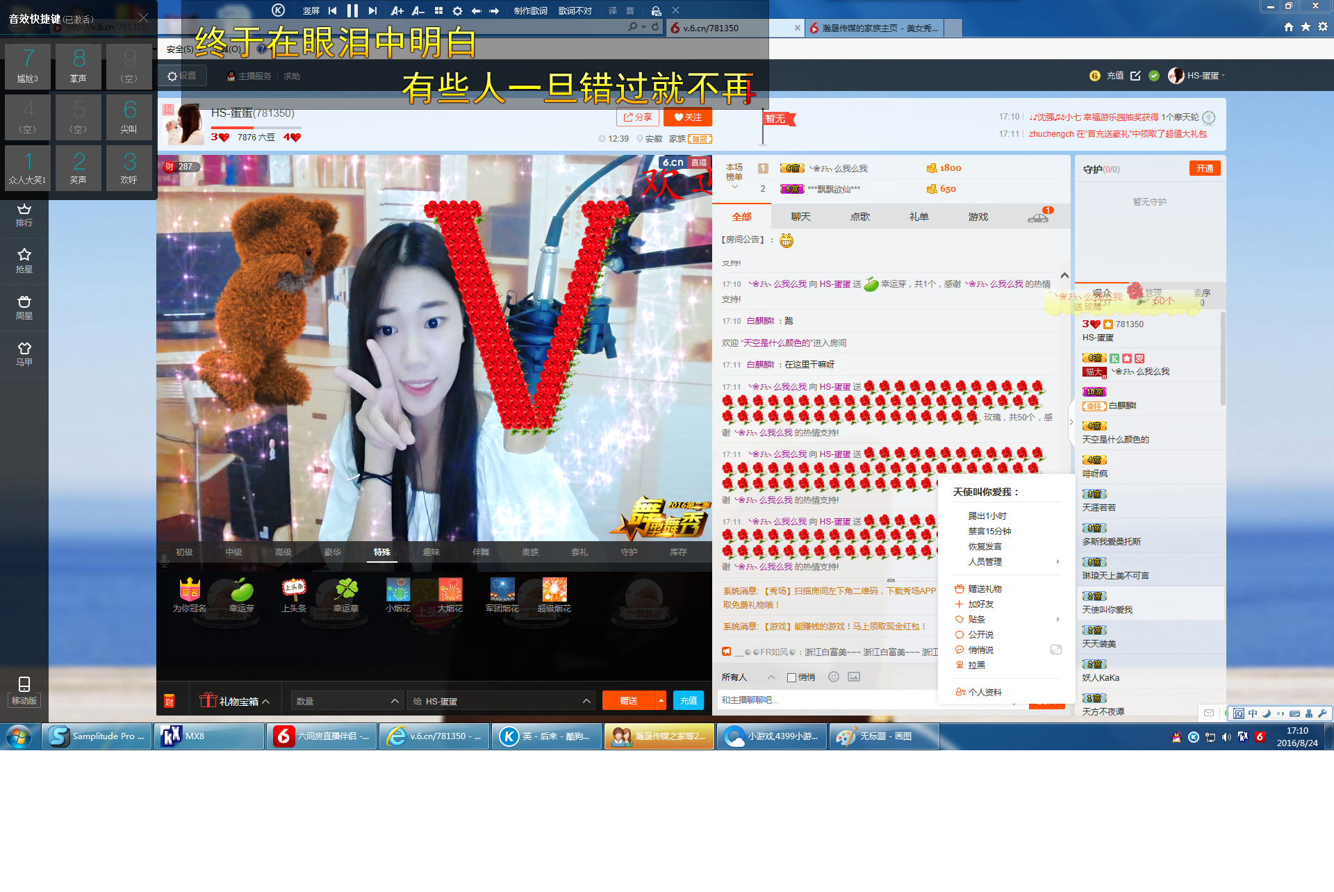Switch to the 礼单 tab
This screenshot has width=1334, height=892.
pos(919,217)
